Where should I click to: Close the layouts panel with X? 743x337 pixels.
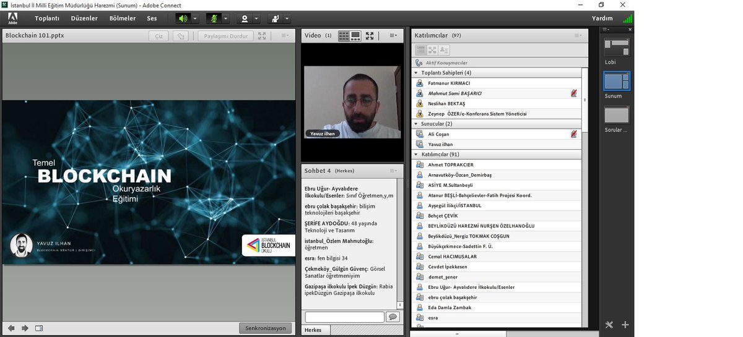(630, 29)
